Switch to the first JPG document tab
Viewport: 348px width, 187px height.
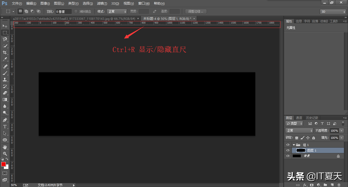pyautogui.click(x=74, y=19)
